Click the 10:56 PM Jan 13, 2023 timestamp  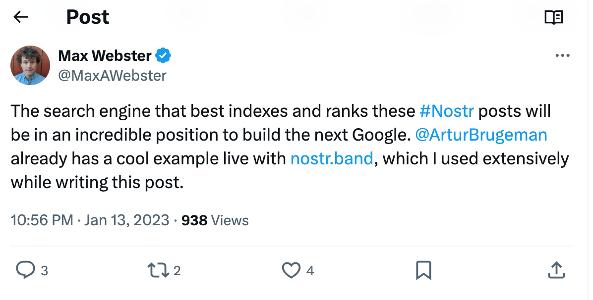(90, 220)
